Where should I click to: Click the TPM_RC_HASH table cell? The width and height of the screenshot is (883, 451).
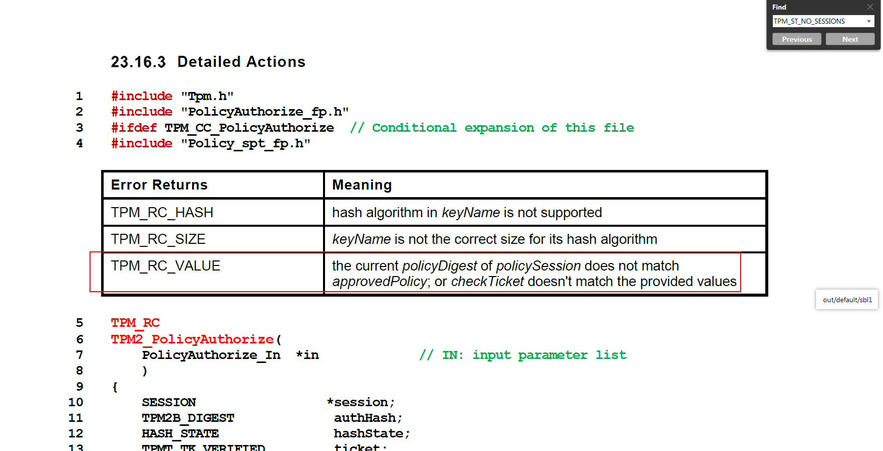213,212
